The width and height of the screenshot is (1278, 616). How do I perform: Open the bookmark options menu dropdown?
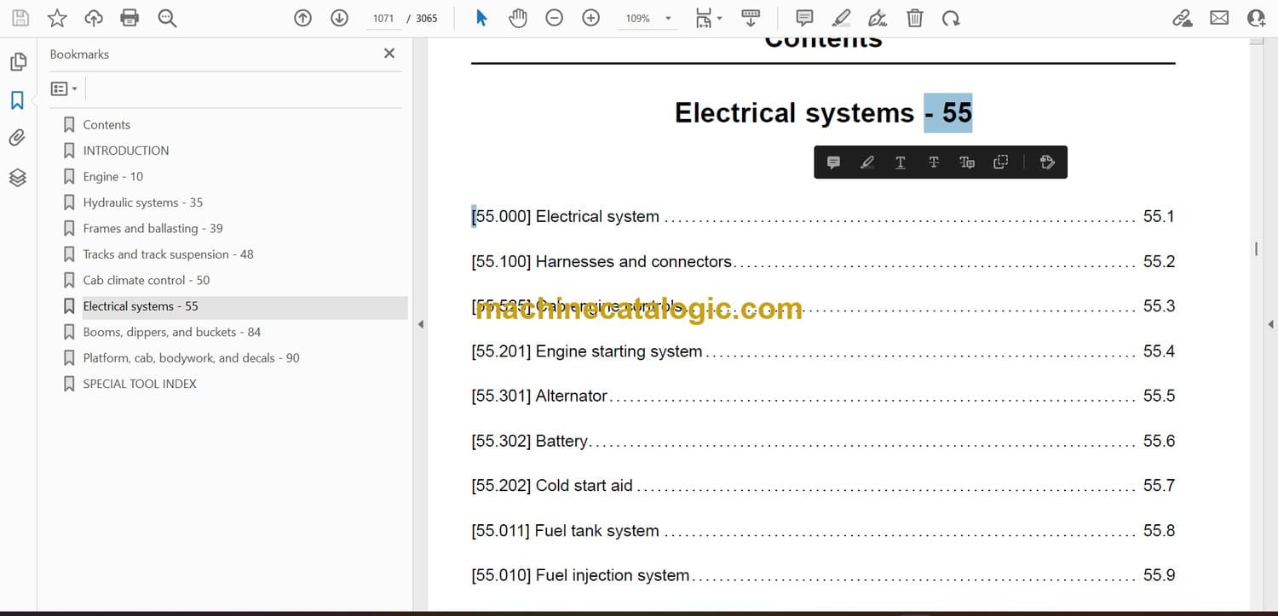64,88
